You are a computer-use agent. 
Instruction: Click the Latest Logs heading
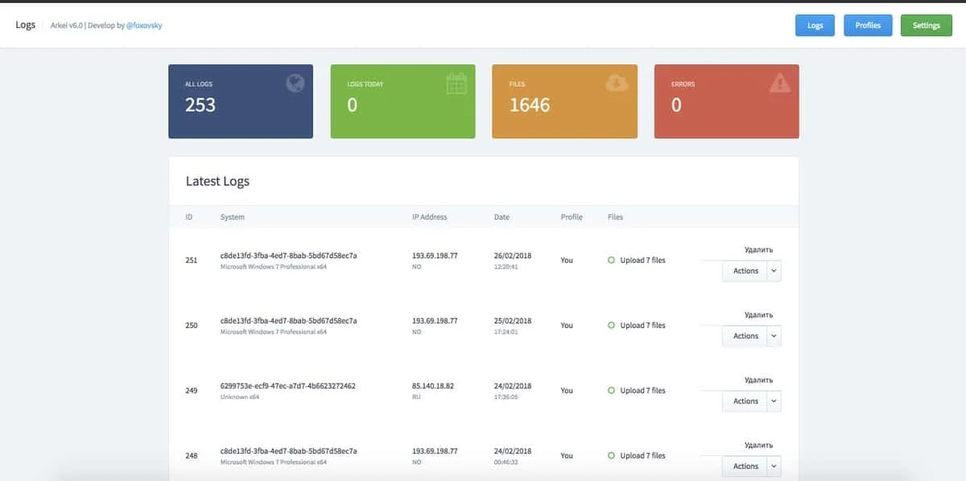tap(217, 181)
